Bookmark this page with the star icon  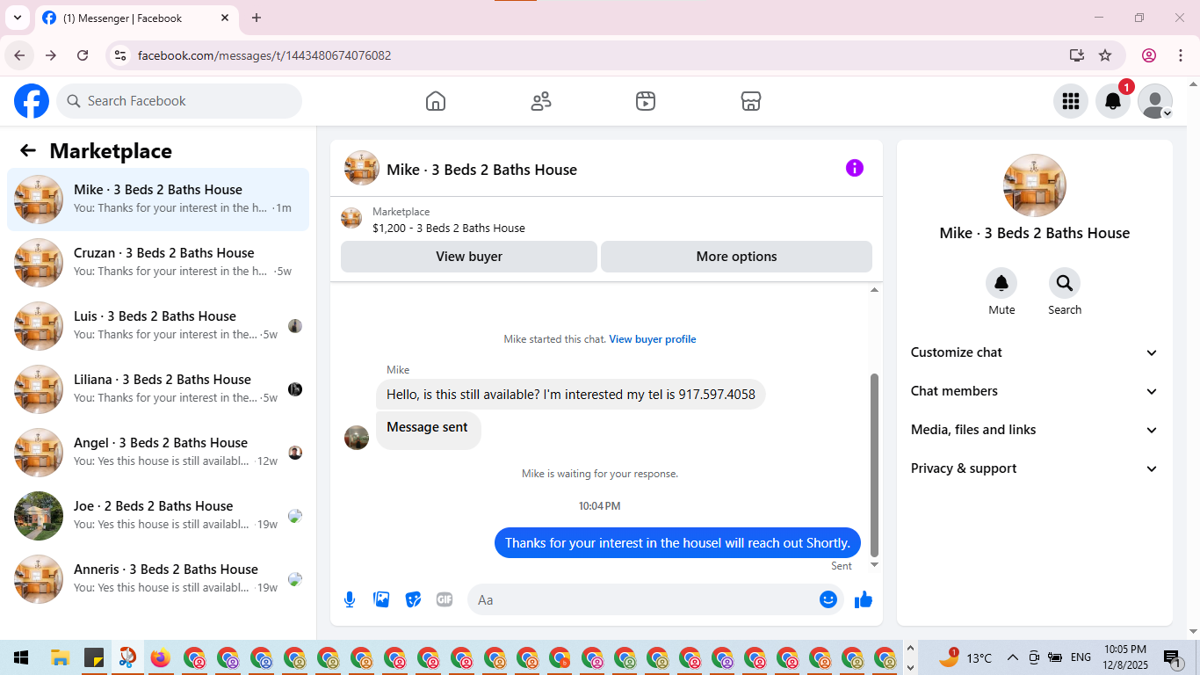1105,55
